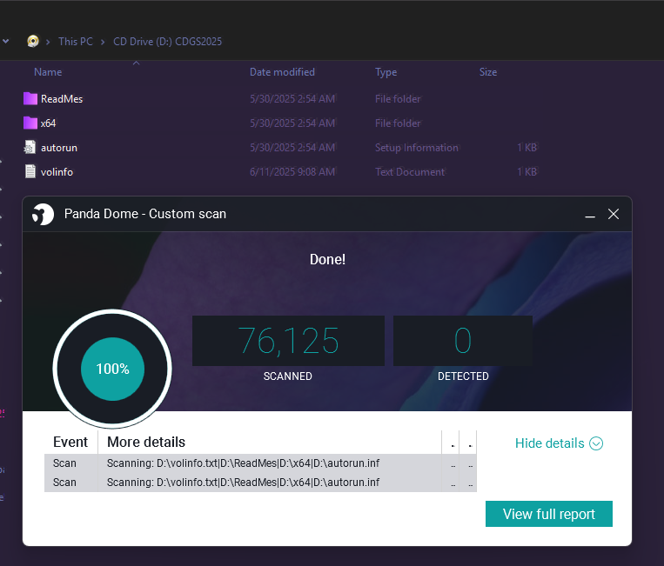Expand the address bar history chevron
The image size is (664, 566).
click(6, 41)
